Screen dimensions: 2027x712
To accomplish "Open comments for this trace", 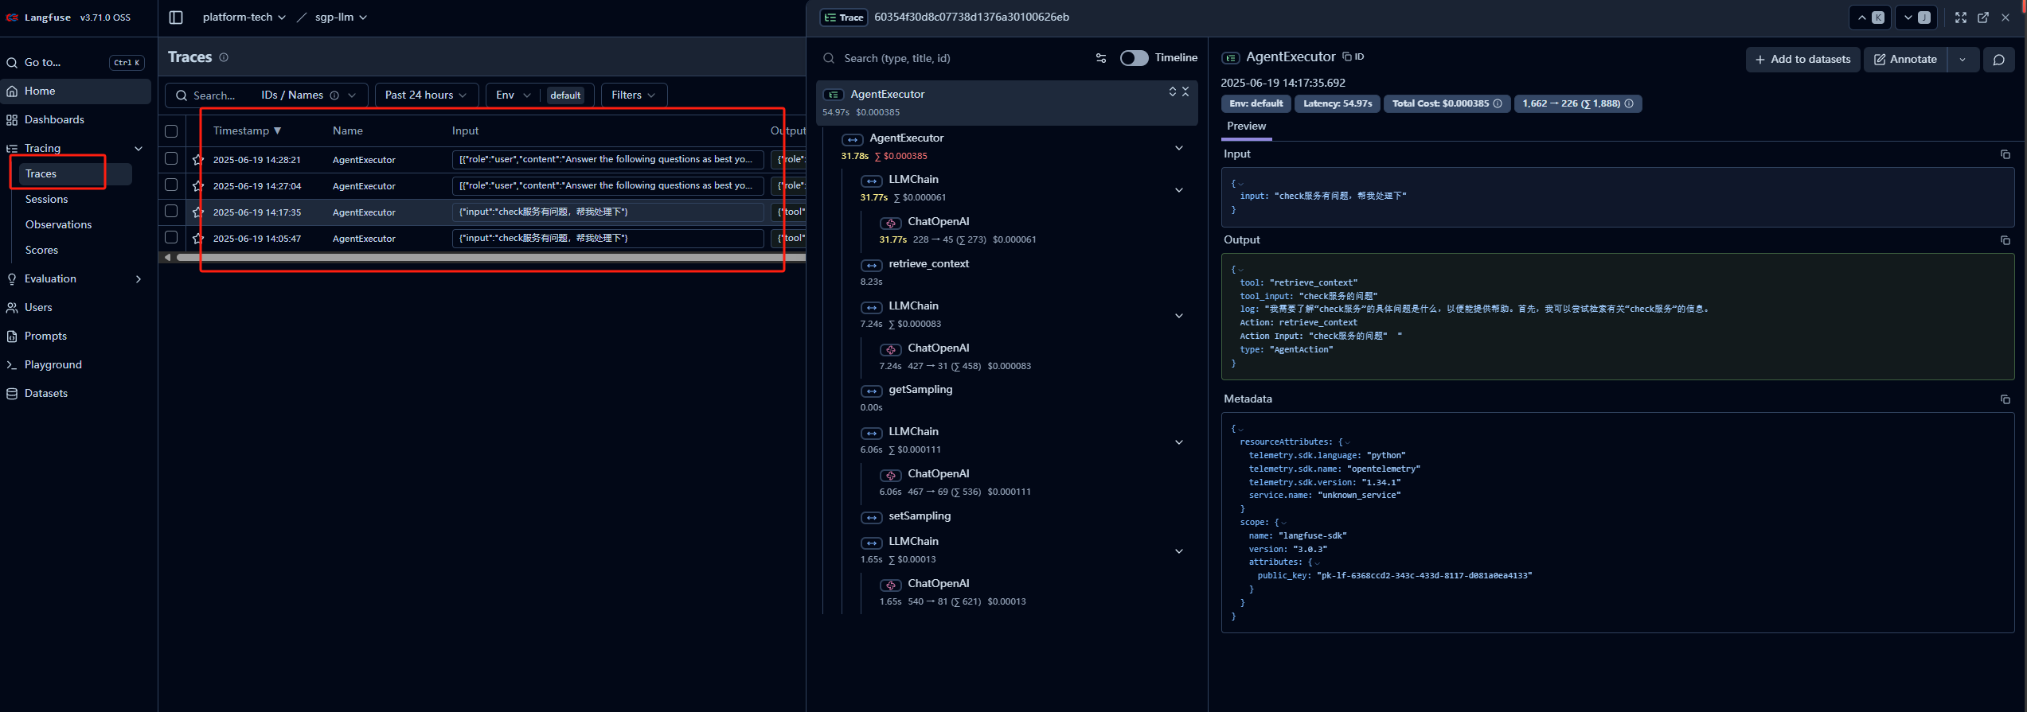I will pyautogui.click(x=1999, y=60).
